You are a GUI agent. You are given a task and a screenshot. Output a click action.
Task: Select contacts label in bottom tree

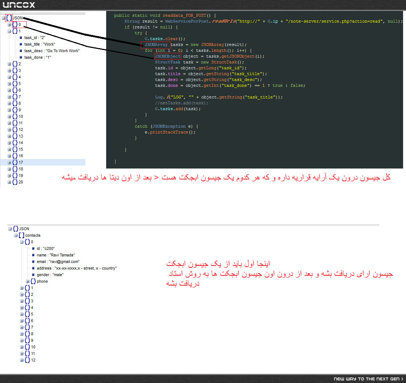(32, 235)
